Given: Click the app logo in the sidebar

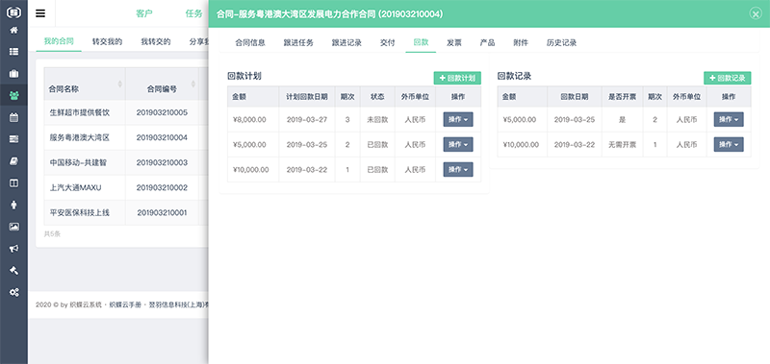Looking at the screenshot, I should pos(13,12).
